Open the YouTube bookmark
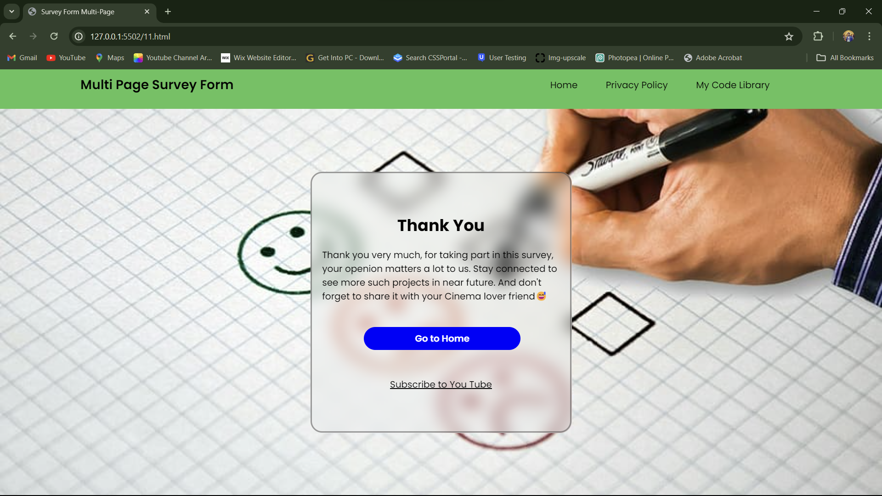Image resolution: width=882 pixels, height=496 pixels. tap(66, 58)
